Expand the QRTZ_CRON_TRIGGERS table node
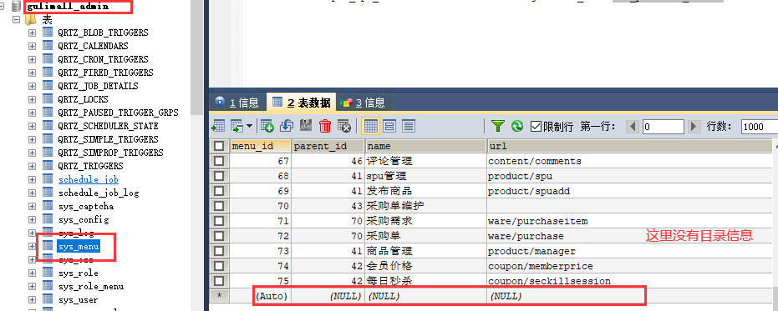Viewport: 778px width, 311px height. click(x=33, y=59)
